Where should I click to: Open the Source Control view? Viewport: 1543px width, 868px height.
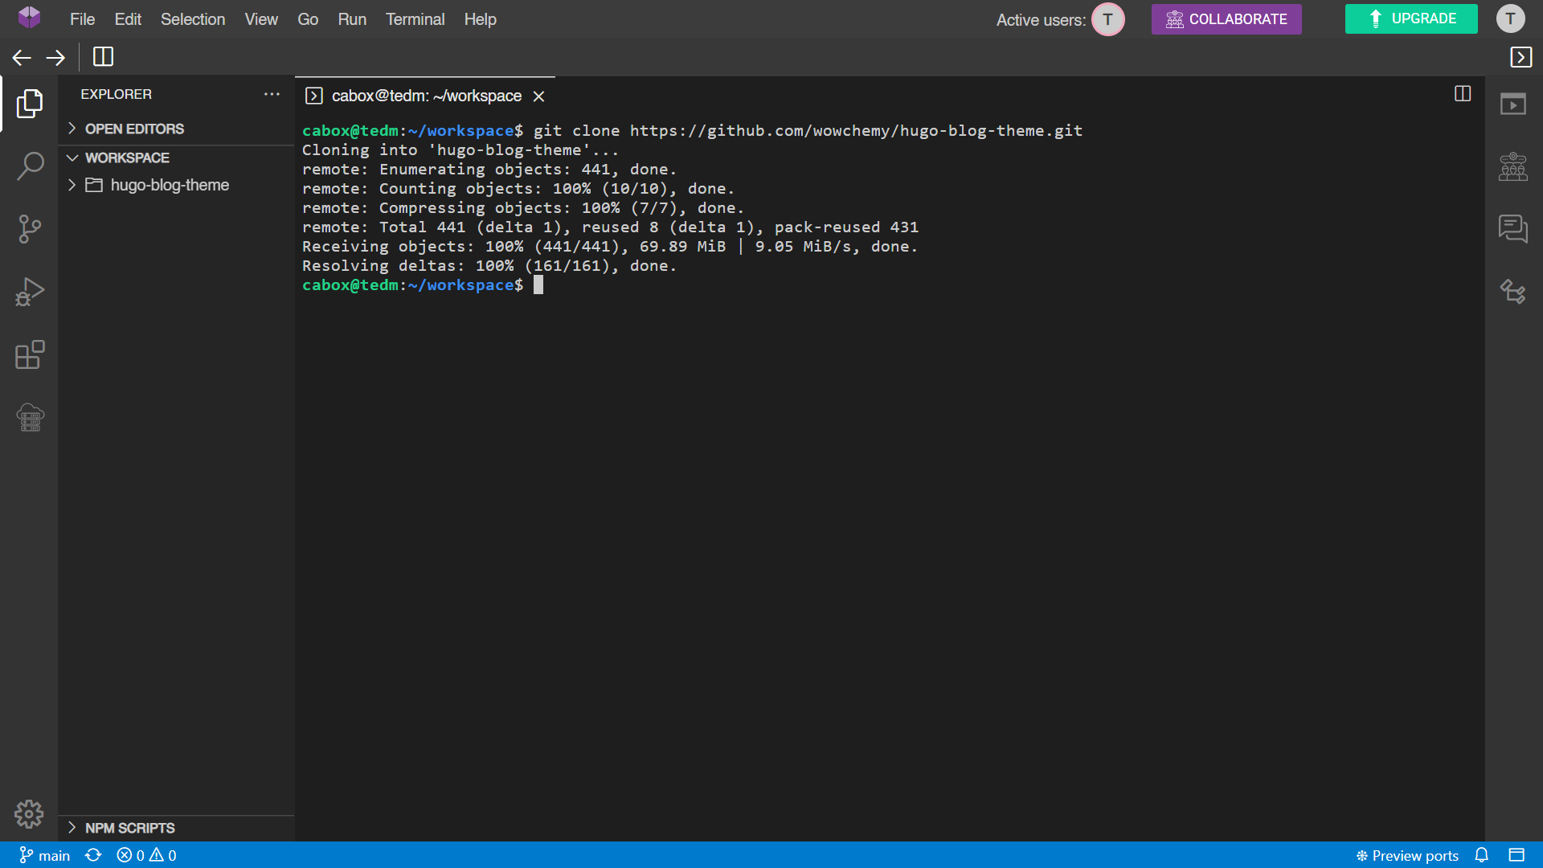pyautogui.click(x=30, y=229)
